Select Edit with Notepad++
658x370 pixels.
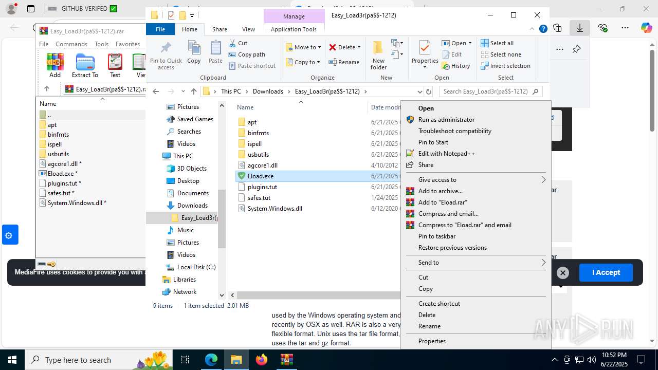[446, 154]
